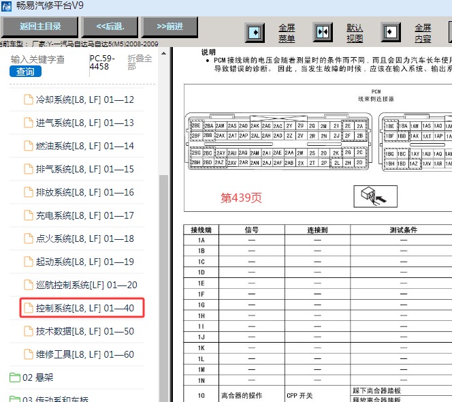Click the 控制系统 document icon

(x=29, y=308)
